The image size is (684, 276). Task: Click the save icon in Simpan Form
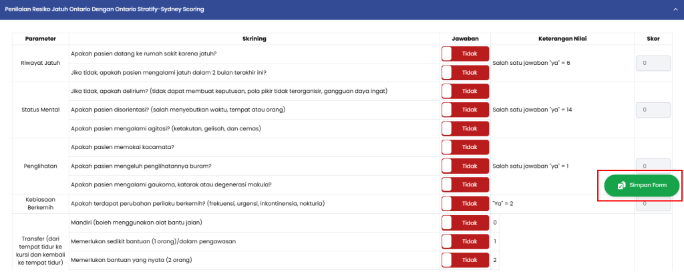pos(621,185)
